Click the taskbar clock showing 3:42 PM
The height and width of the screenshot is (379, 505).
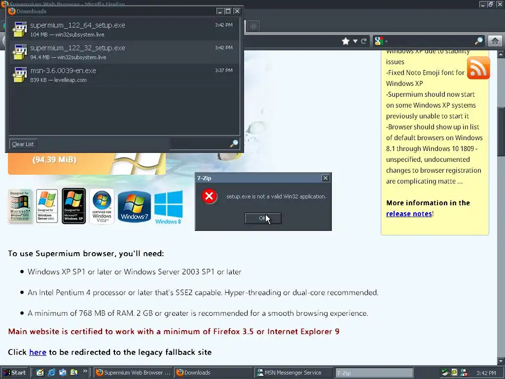(486, 373)
